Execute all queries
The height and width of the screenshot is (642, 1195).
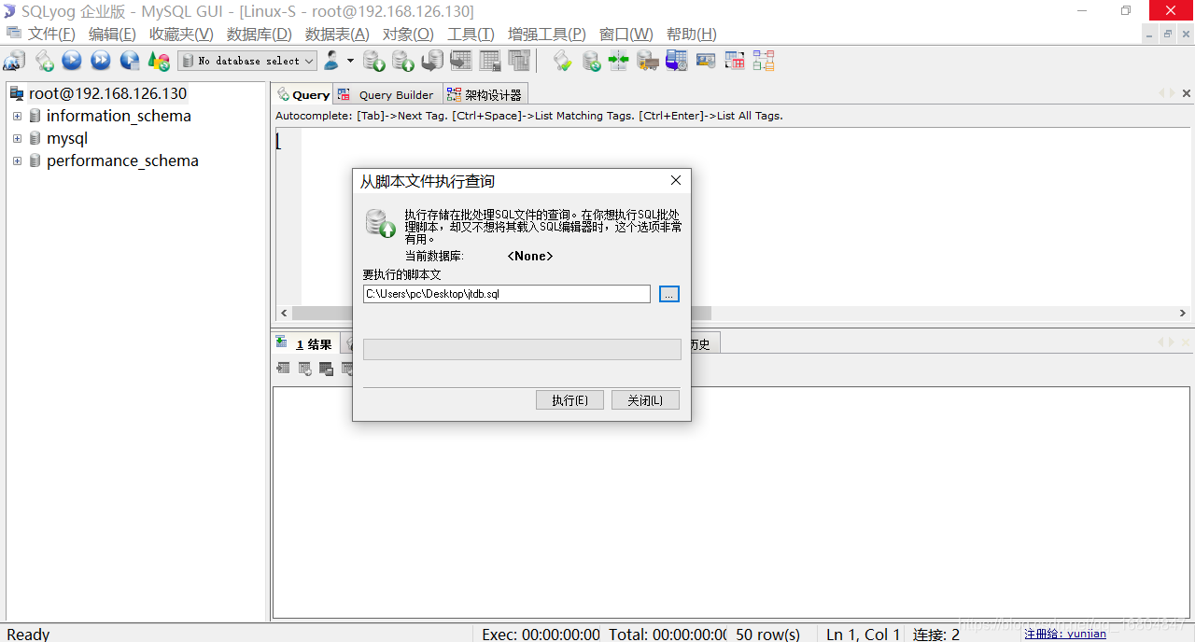click(101, 62)
